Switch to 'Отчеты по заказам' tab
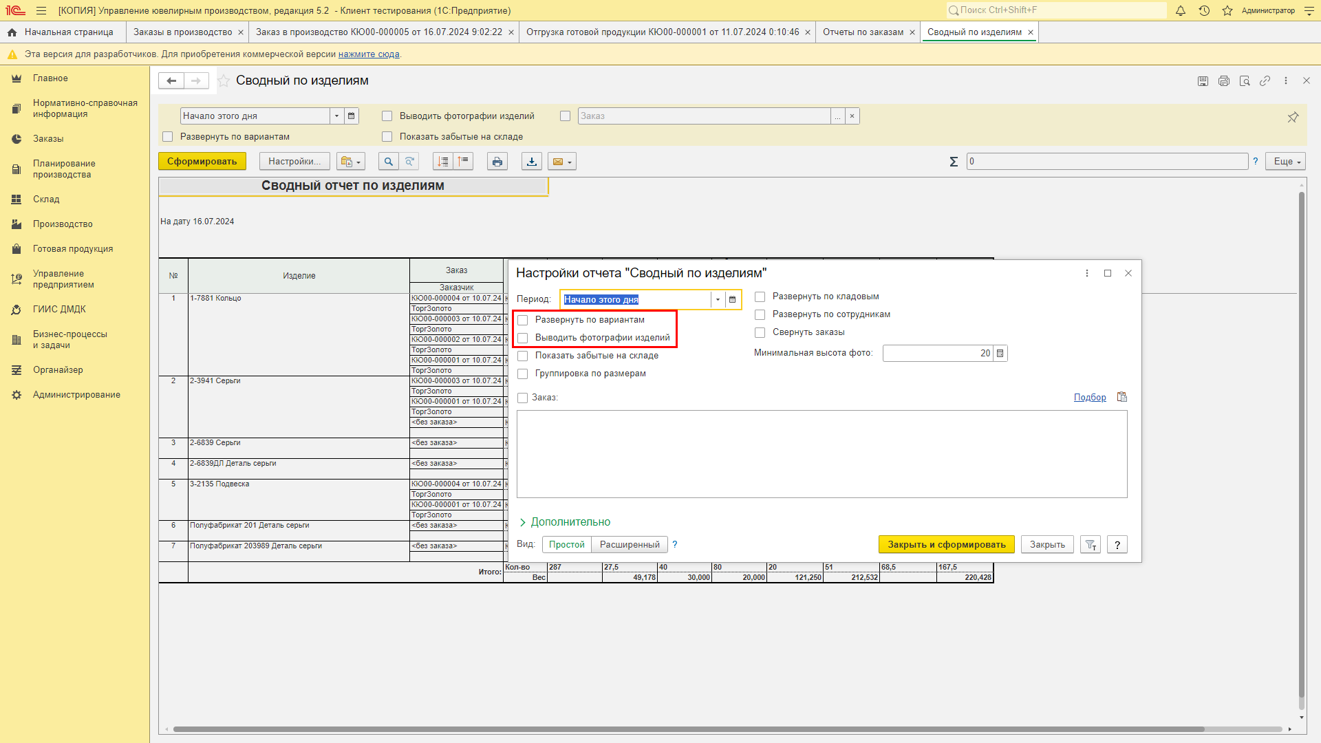This screenshot has width=1321, height=743. (x=863, y=32)
